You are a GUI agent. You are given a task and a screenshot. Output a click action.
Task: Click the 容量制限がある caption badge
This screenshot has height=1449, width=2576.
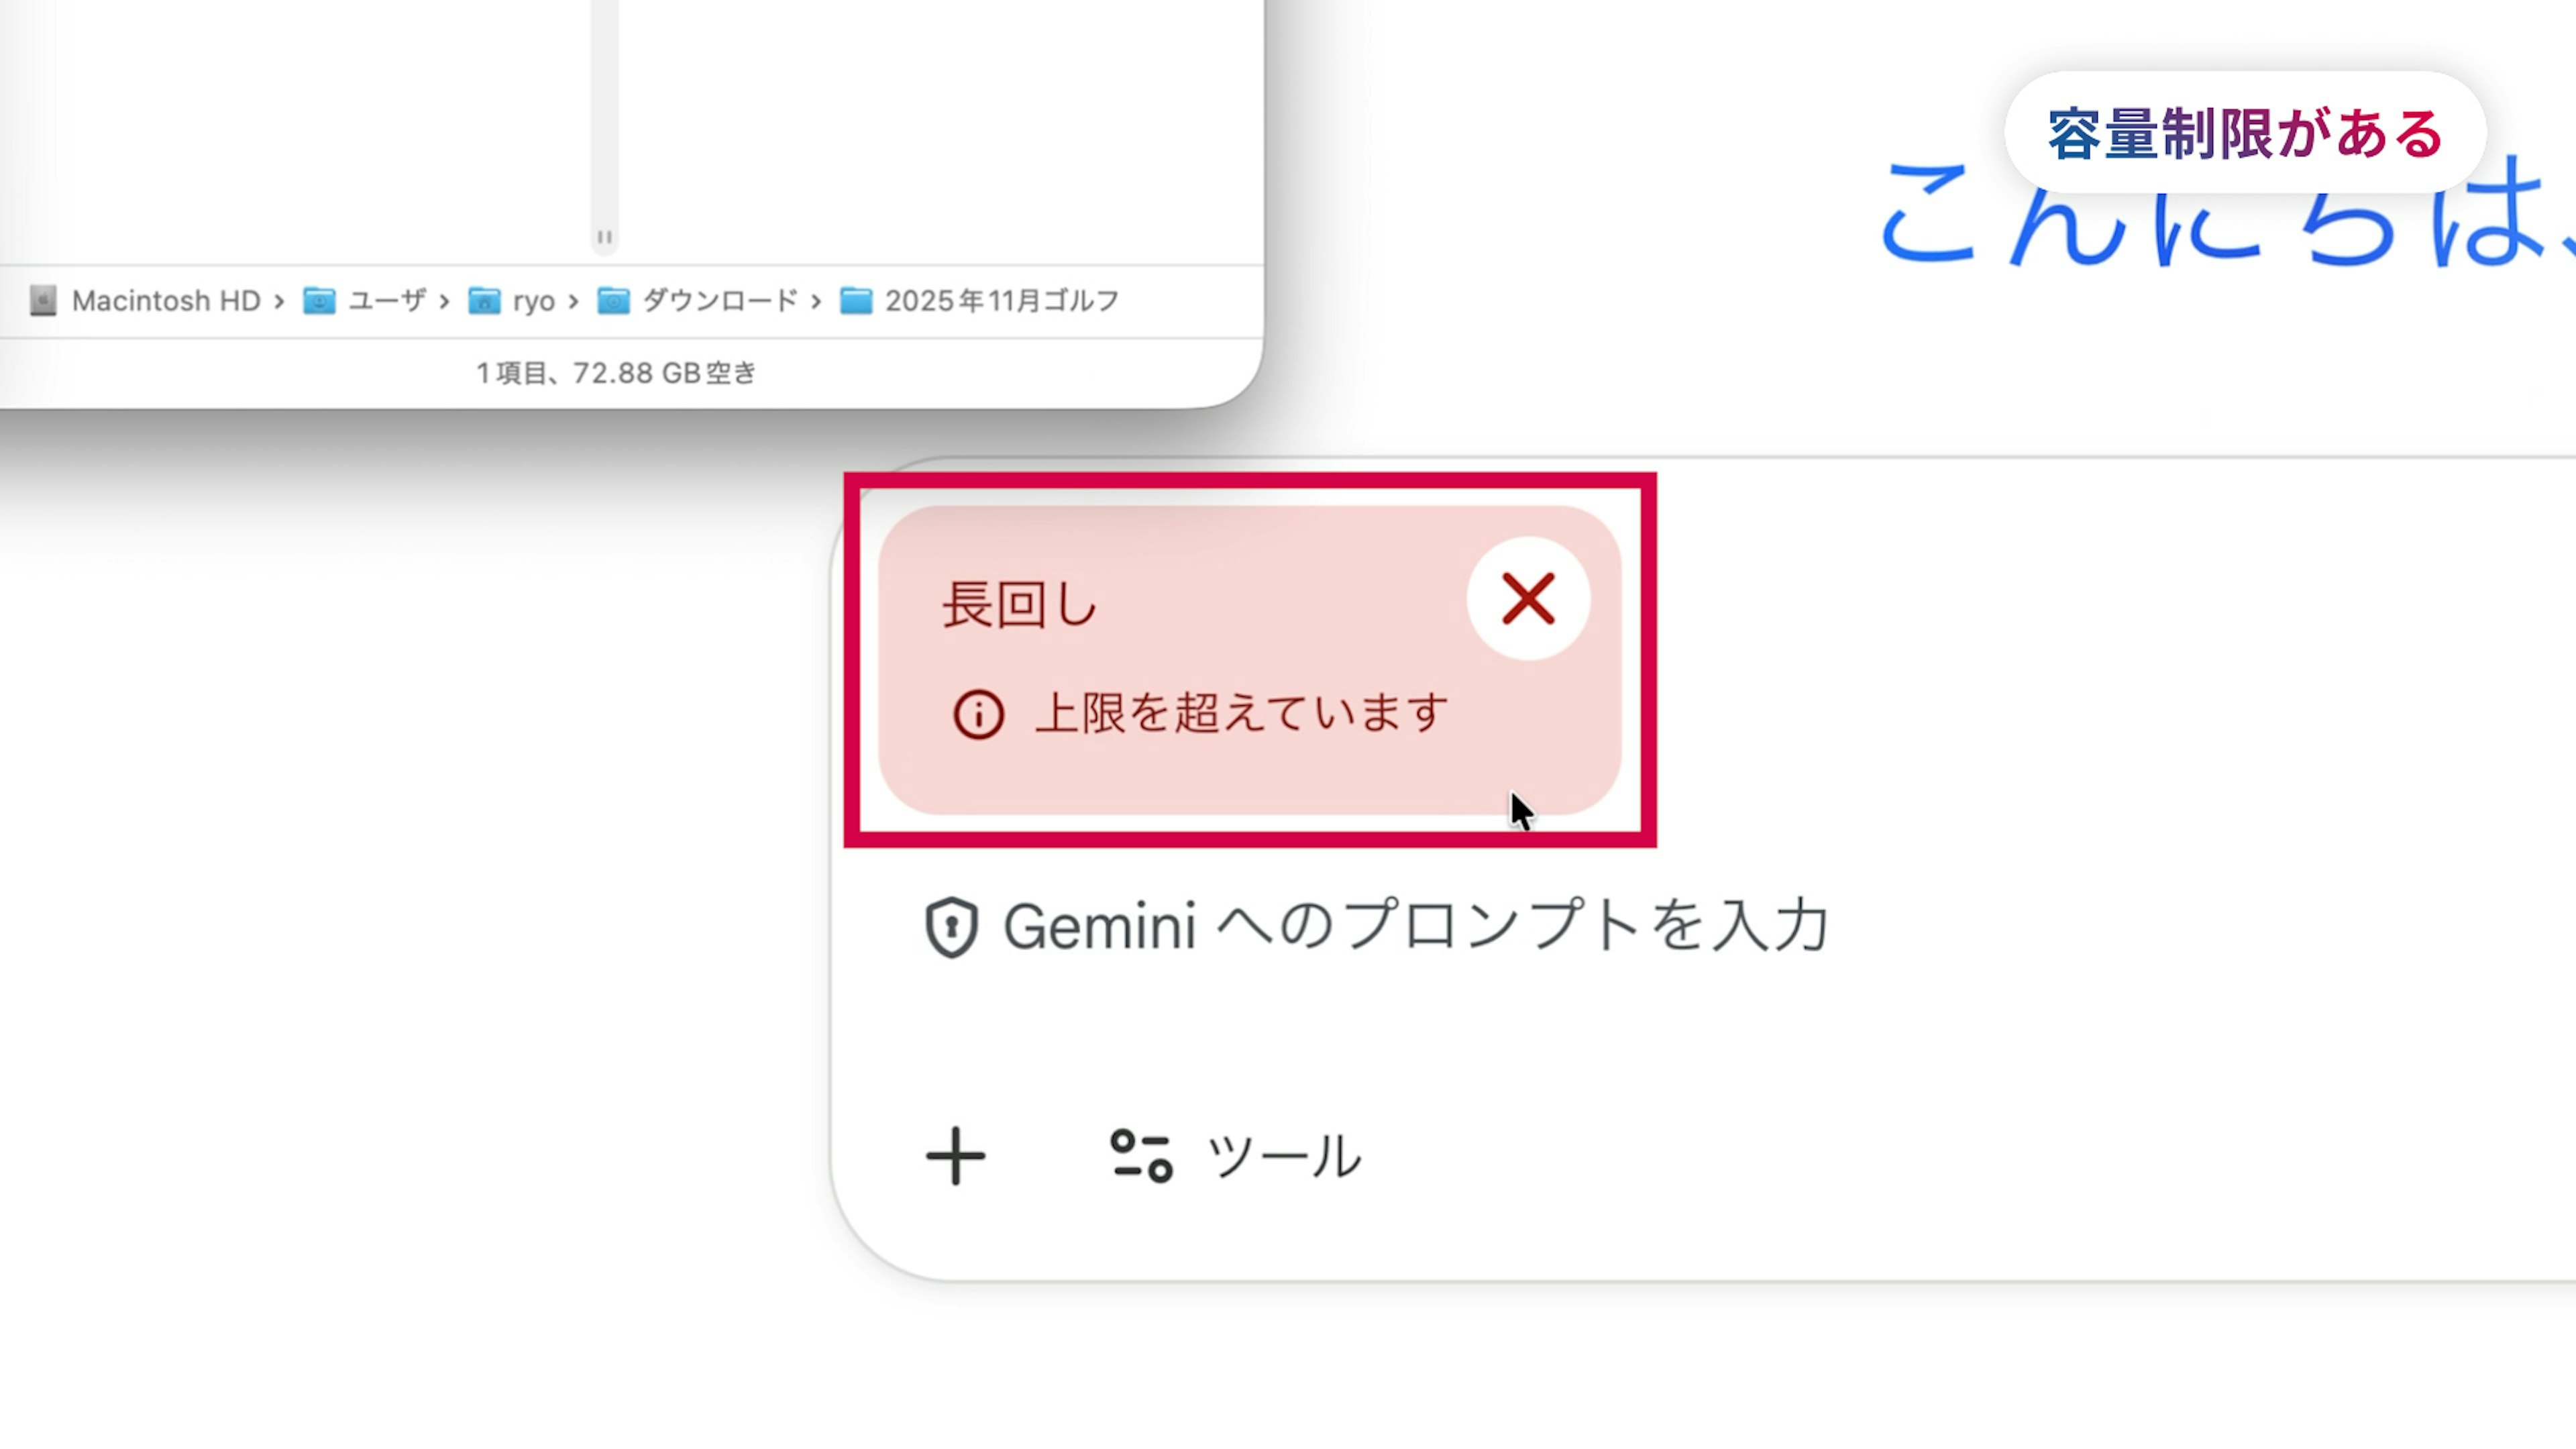(2245, 133)
